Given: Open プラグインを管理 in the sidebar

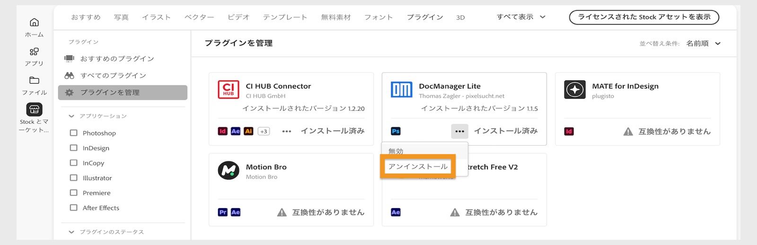Looking at the screenshot, I should pos(123,93).
